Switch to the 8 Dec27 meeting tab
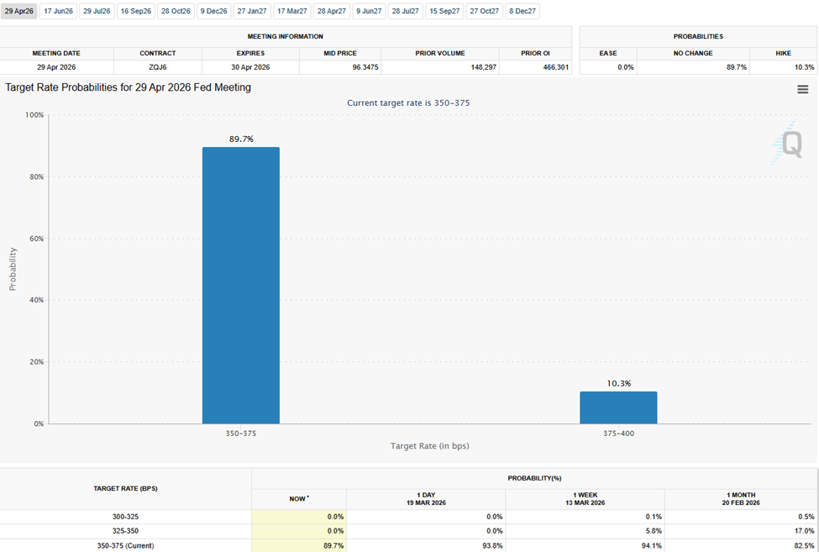 point(522,11)
